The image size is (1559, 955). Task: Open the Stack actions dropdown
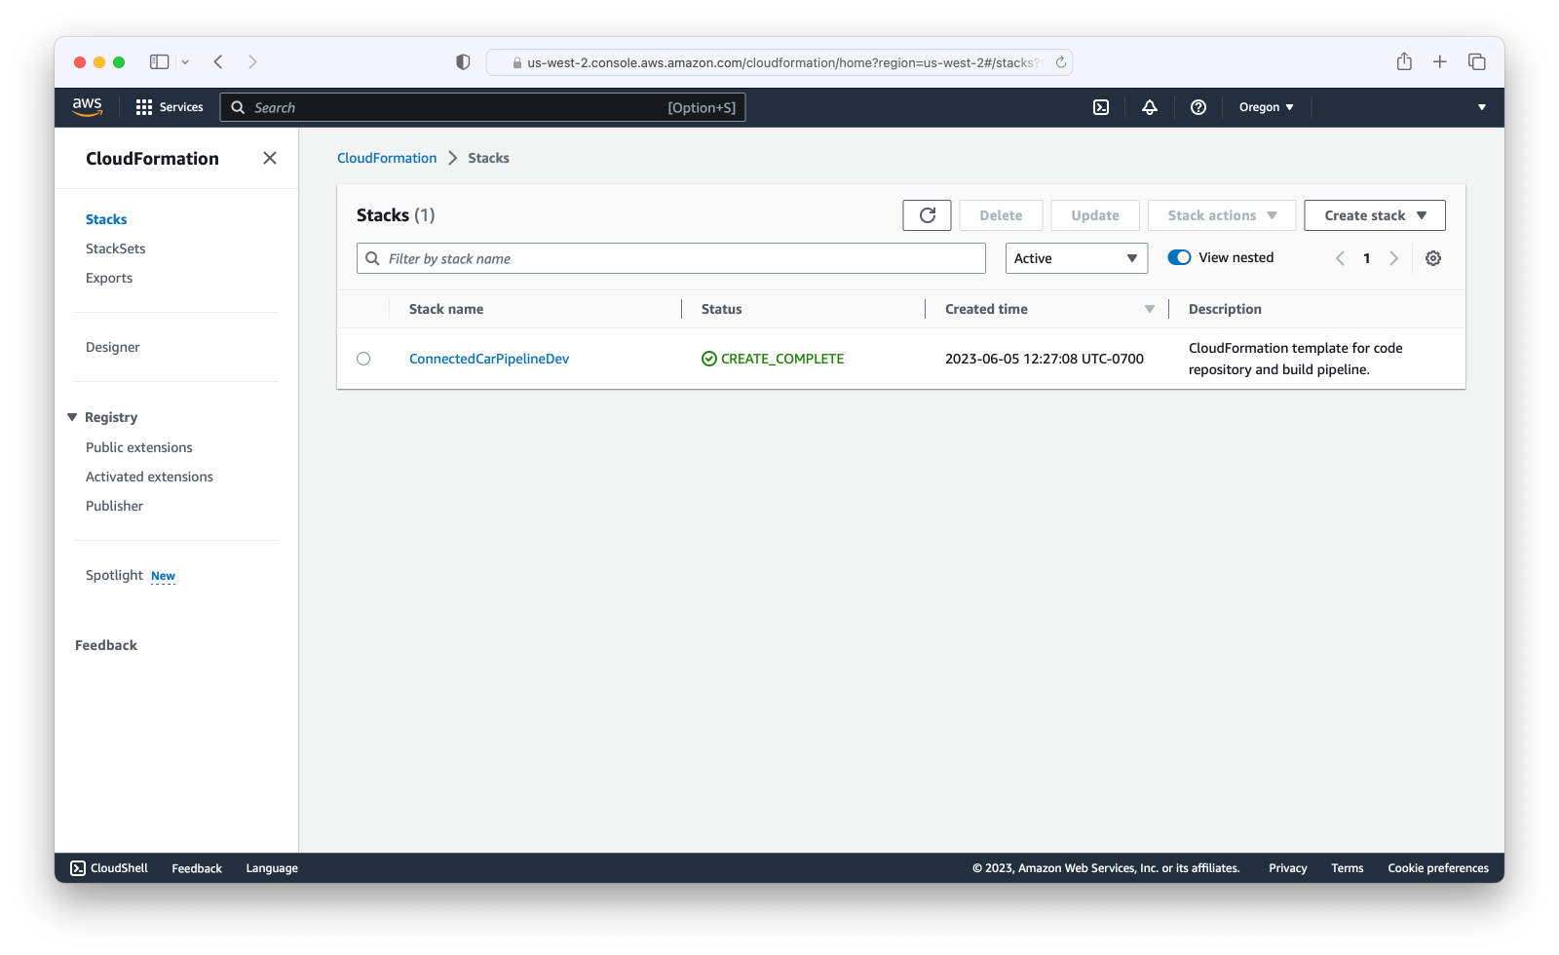[1222, 215]
